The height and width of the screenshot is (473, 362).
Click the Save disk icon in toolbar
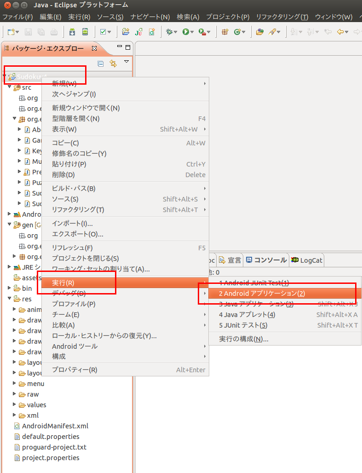(x=28, y=32)
